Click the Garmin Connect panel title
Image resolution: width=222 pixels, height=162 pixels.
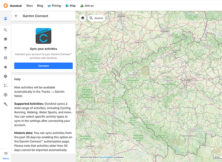(x=35, y=16)
